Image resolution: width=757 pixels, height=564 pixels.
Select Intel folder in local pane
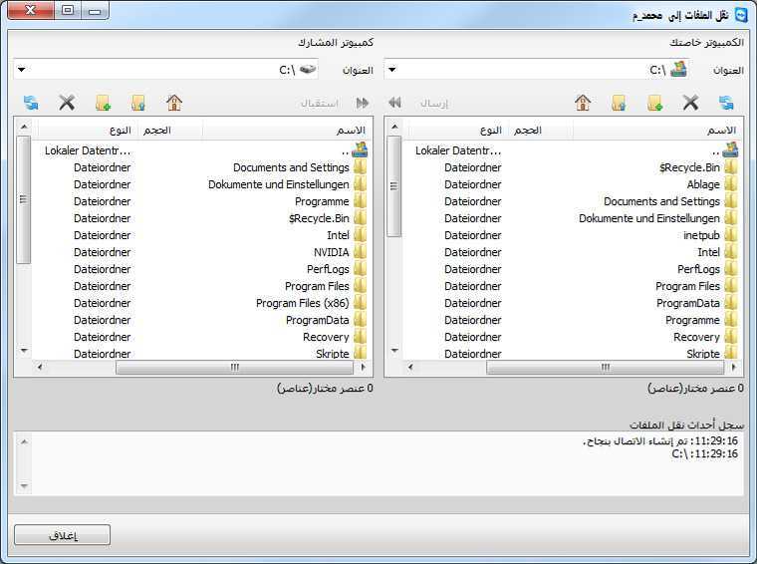click(709, 252)
